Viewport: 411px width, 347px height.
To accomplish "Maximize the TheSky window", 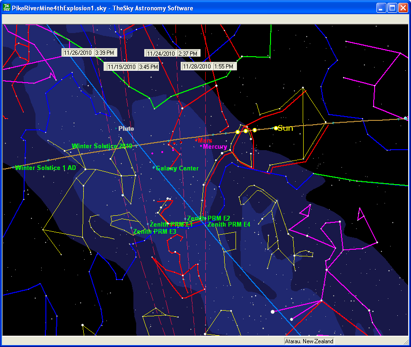I will pyautogui.click(x=392, y=8).
